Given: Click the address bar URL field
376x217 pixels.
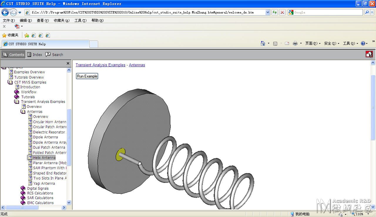Looking at the screenshot, I should point(145,12).
